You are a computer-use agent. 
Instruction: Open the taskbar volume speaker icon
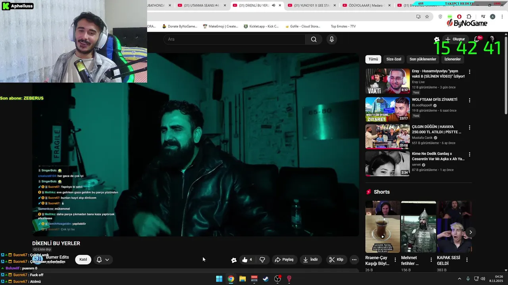[x=483, y=279]
